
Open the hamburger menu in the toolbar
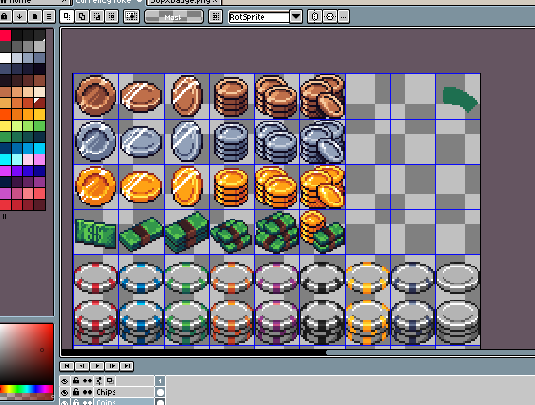[49, 16]
